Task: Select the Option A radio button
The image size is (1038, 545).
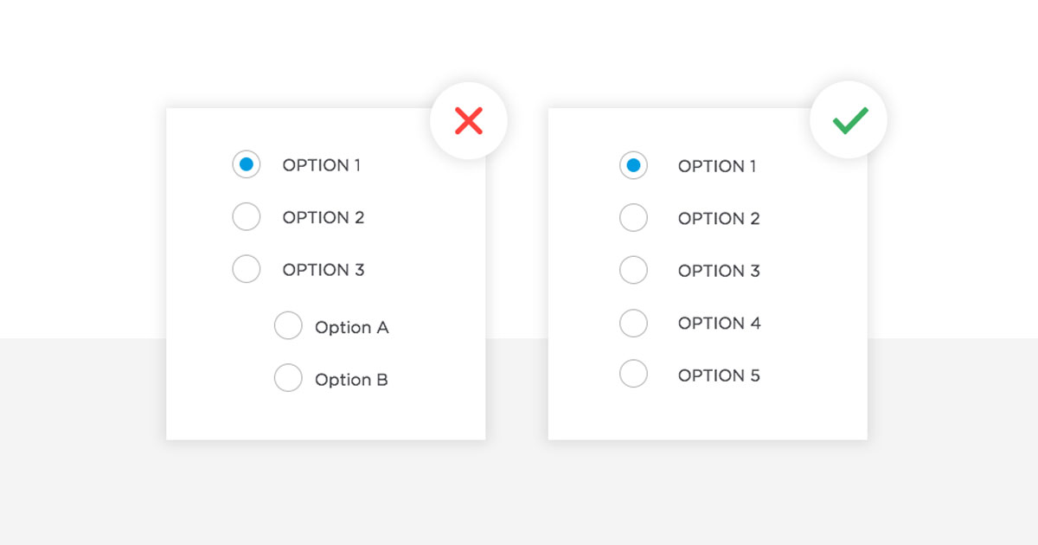Action: [288, 326]
